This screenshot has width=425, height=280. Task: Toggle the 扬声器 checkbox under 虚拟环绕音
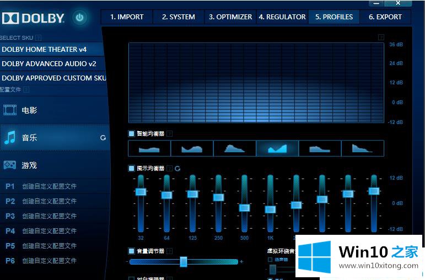[x=270, y=260]
